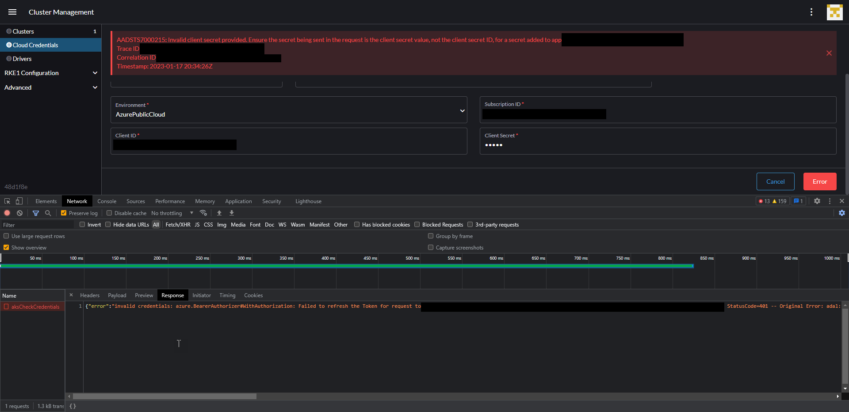Click the network overview timeline bar
This screenshot has width=849, height=412.
(x=310, y=266)
